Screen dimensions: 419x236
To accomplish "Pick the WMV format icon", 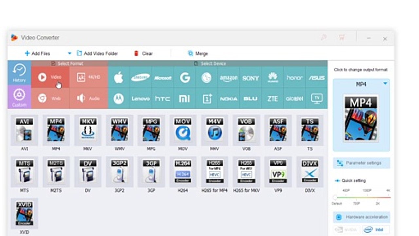I will pos(119,130).
